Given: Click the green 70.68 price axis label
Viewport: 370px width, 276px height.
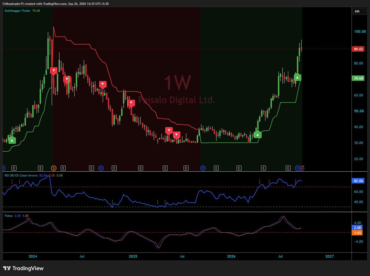Looking at the screenshot, I should click(358, 78).
